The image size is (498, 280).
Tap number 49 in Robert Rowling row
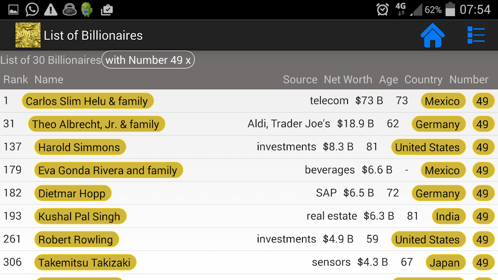[483, 240]
